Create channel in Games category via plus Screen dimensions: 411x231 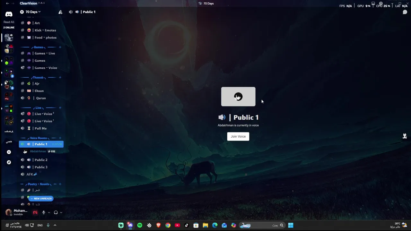pos(60,47)
